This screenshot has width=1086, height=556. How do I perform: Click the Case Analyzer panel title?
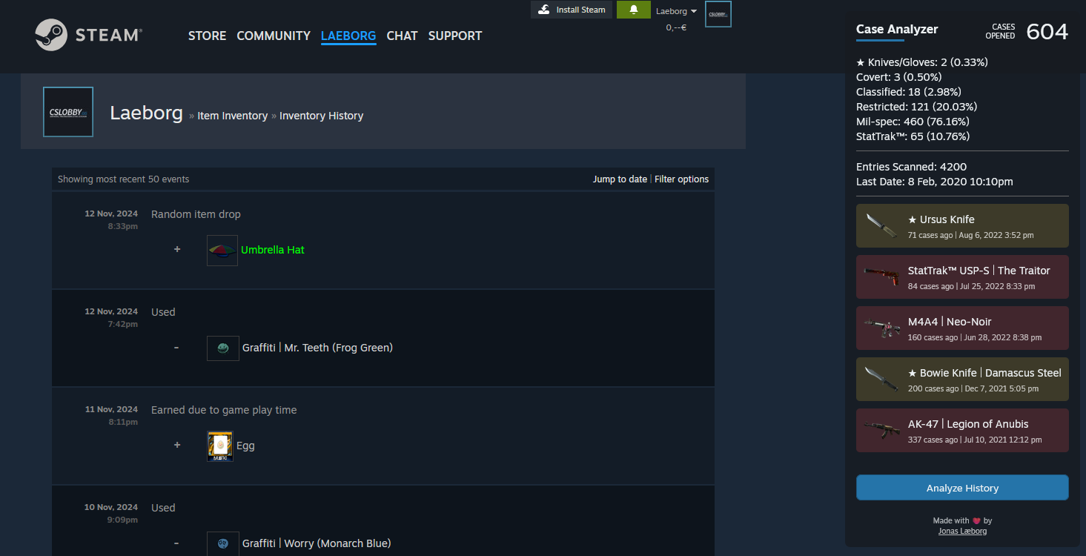897,30
